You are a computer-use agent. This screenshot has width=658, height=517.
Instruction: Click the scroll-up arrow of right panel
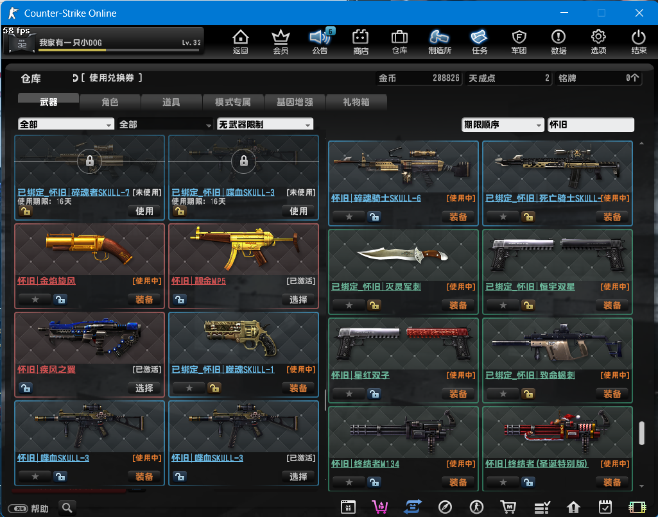(641, 144)
